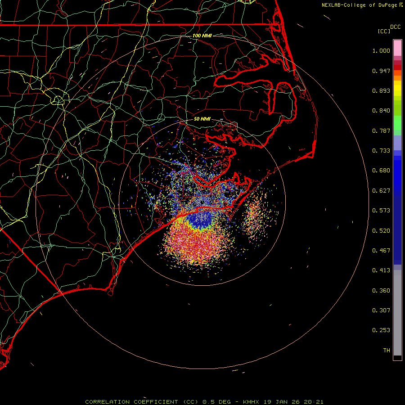Select the 1.000 scale value
The width and height of the screenshot is (405, 405).
coord(381,50)
